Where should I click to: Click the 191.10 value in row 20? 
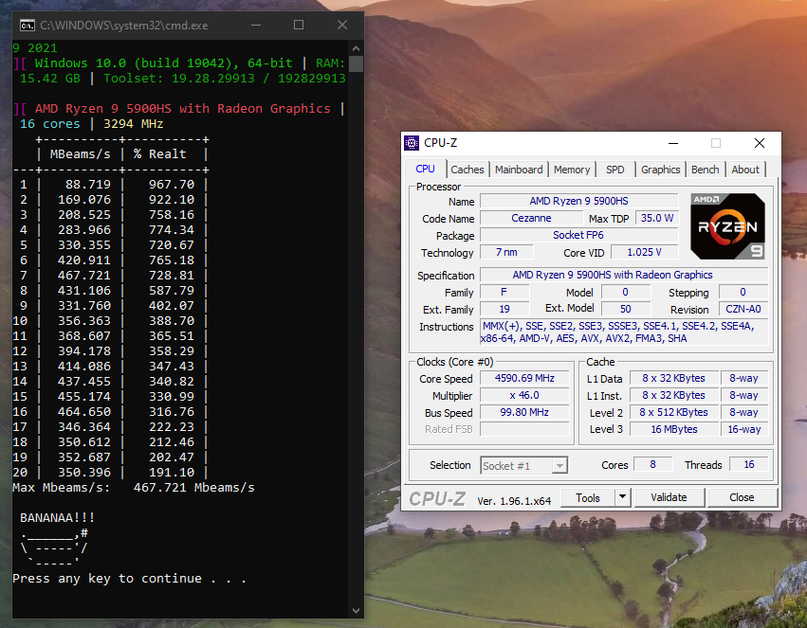172,473
